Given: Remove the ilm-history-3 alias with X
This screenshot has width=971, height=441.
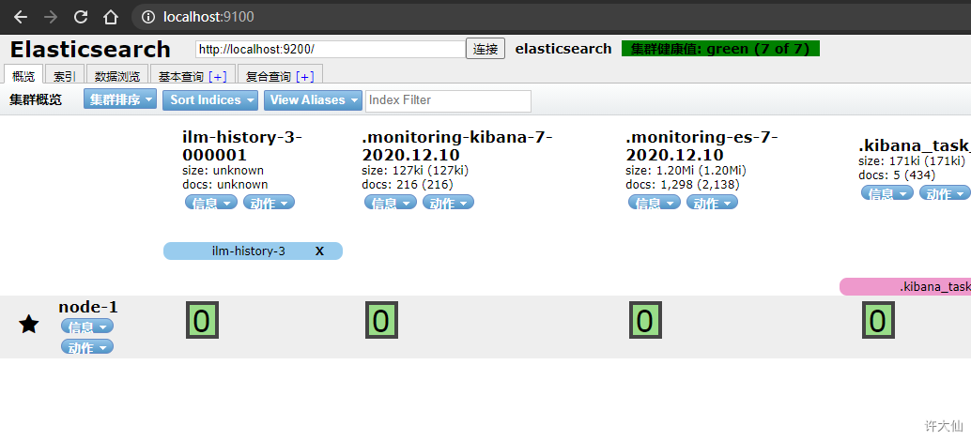Looking at the screenshot, I should tap(319, 251).
